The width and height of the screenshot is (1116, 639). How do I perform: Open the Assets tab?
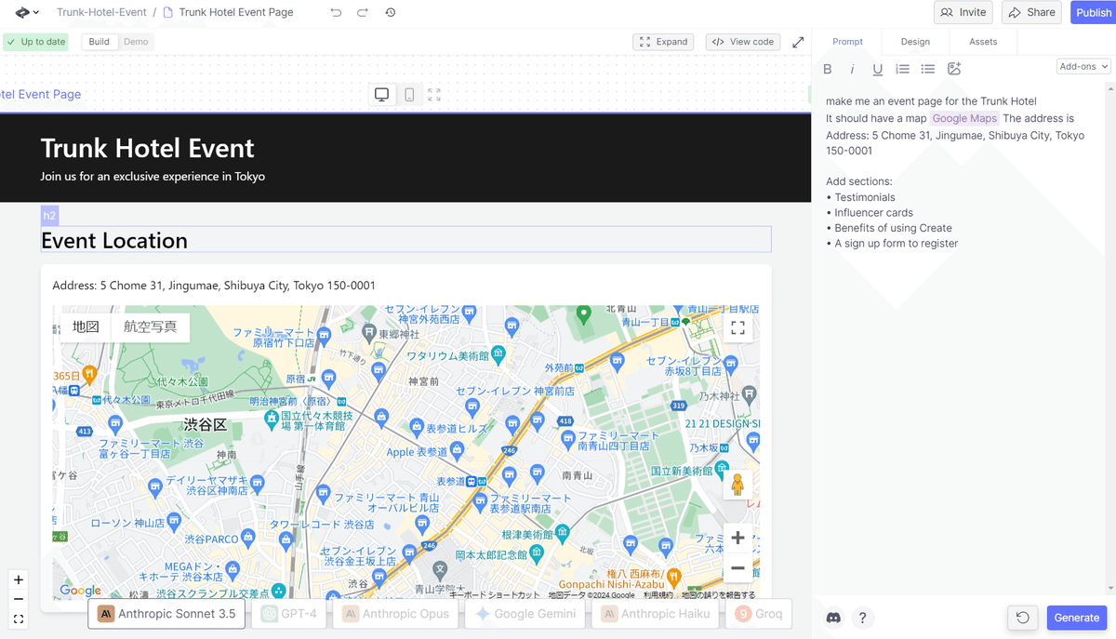pyautogui.click(x=983, y=42)
